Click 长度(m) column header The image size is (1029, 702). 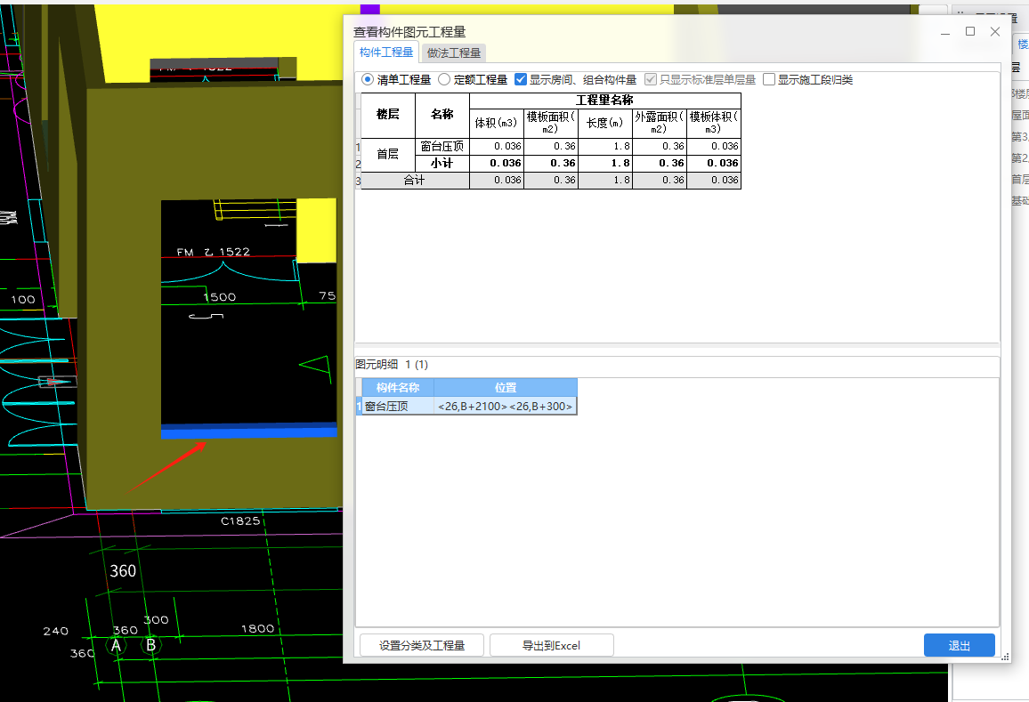click(605, 123)
